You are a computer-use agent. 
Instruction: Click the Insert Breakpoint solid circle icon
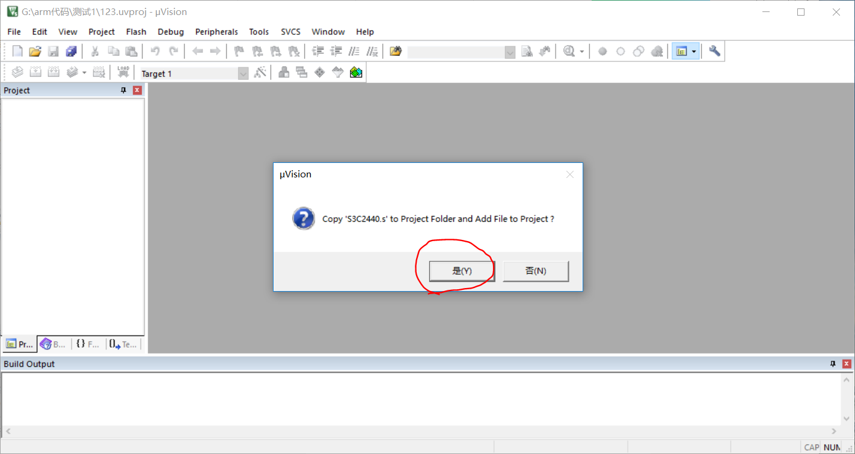602,52
